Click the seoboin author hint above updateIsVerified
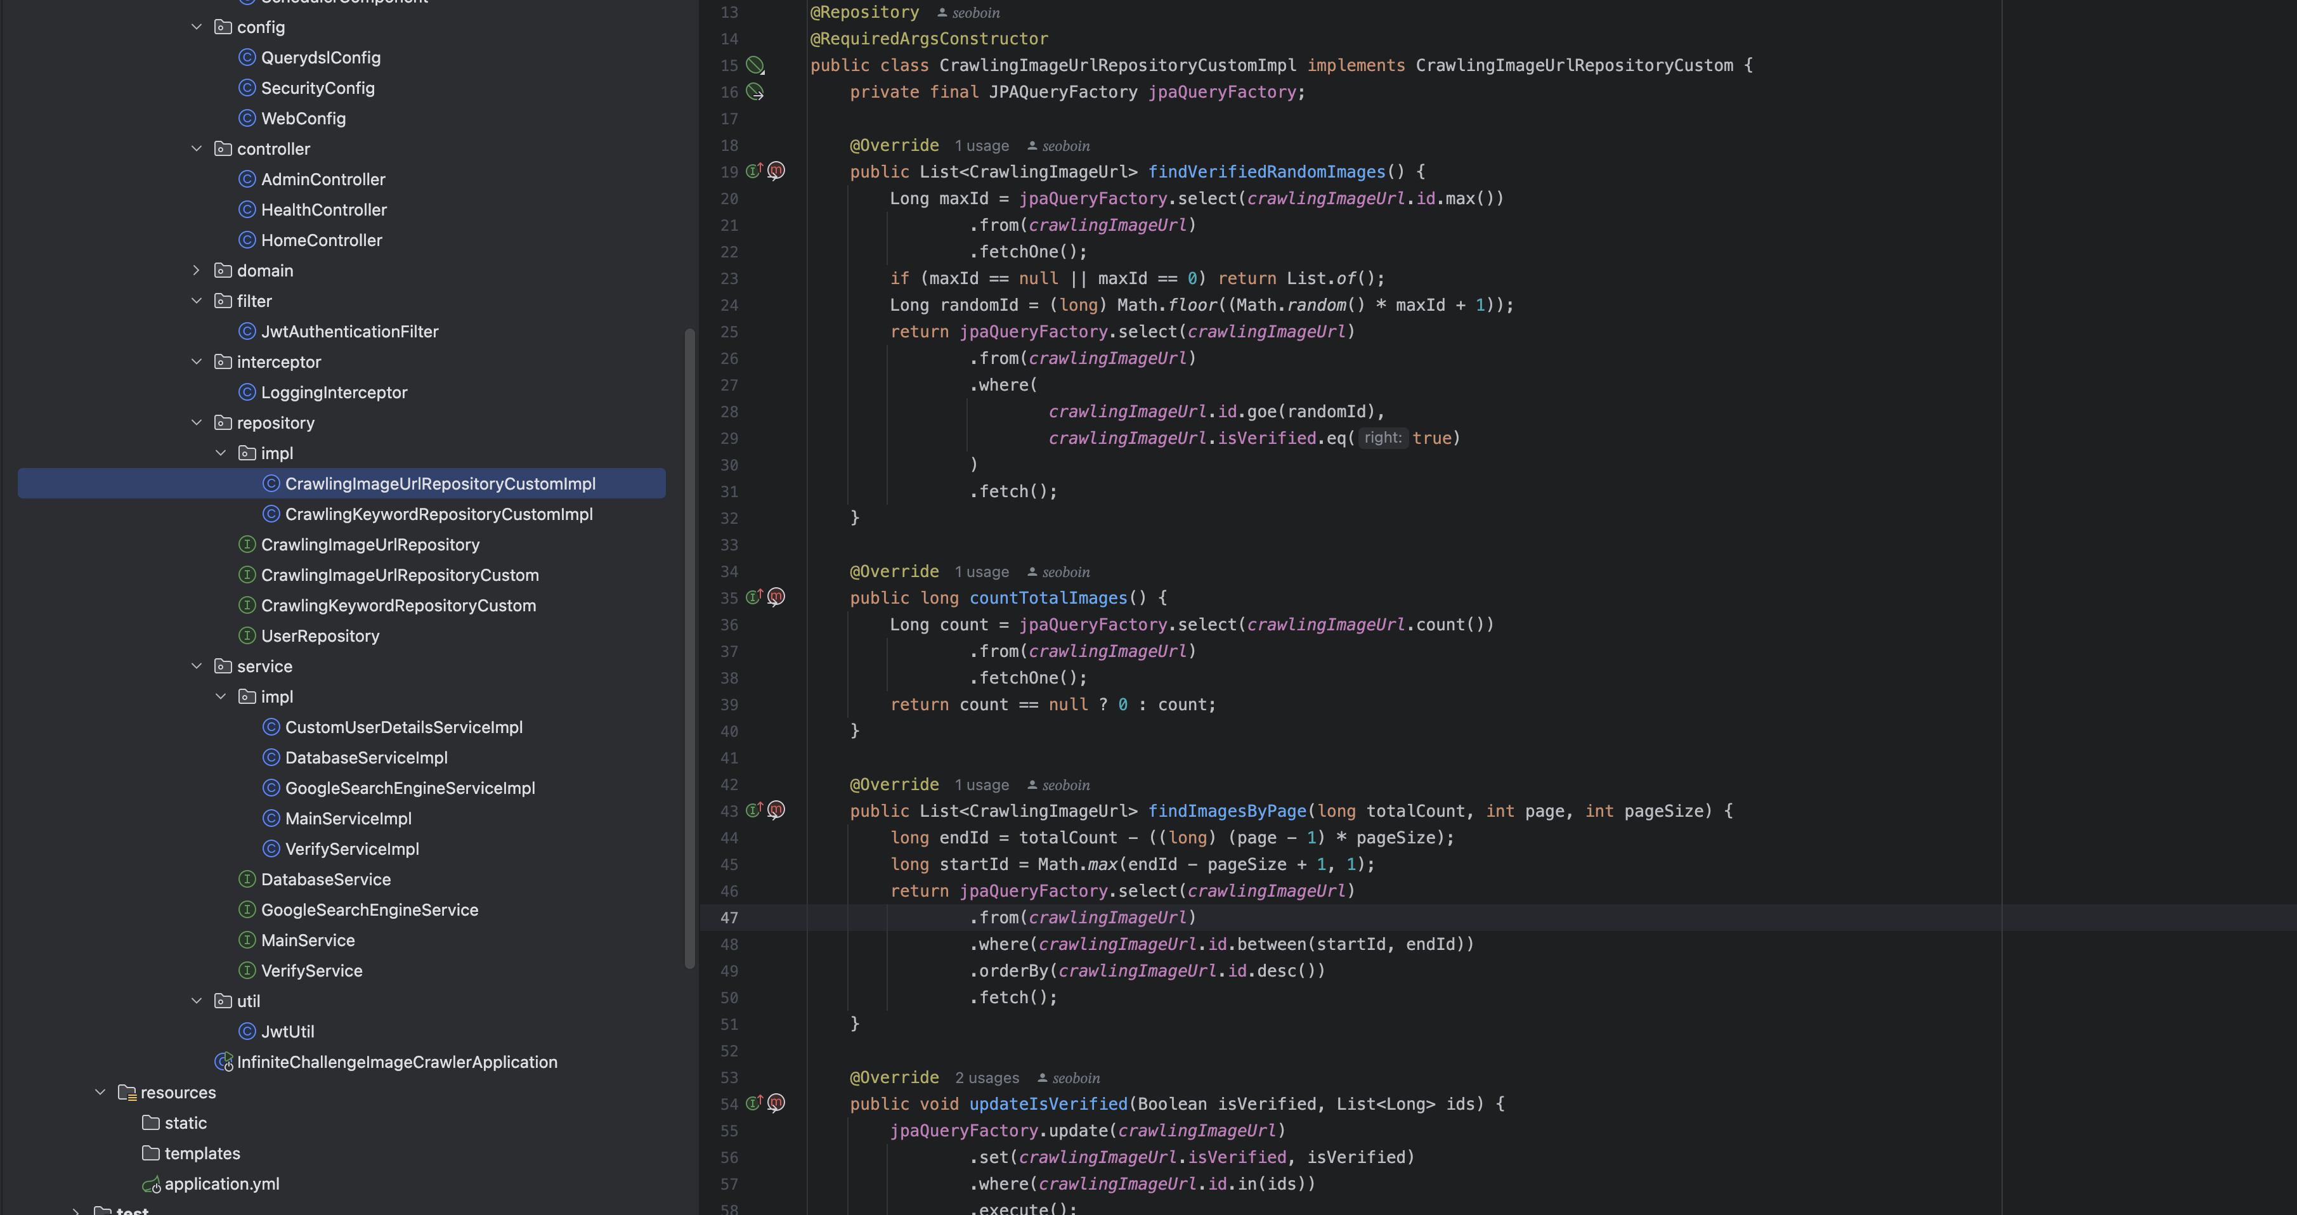The height and width of the screenshot is (1215, 2297). point(1068,1079)
